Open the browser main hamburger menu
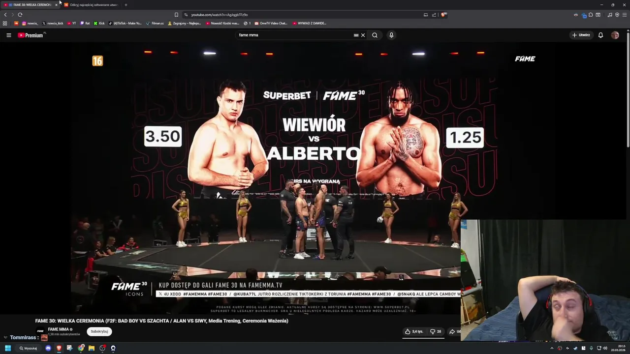The image size is (630, 354). point(625,15)
